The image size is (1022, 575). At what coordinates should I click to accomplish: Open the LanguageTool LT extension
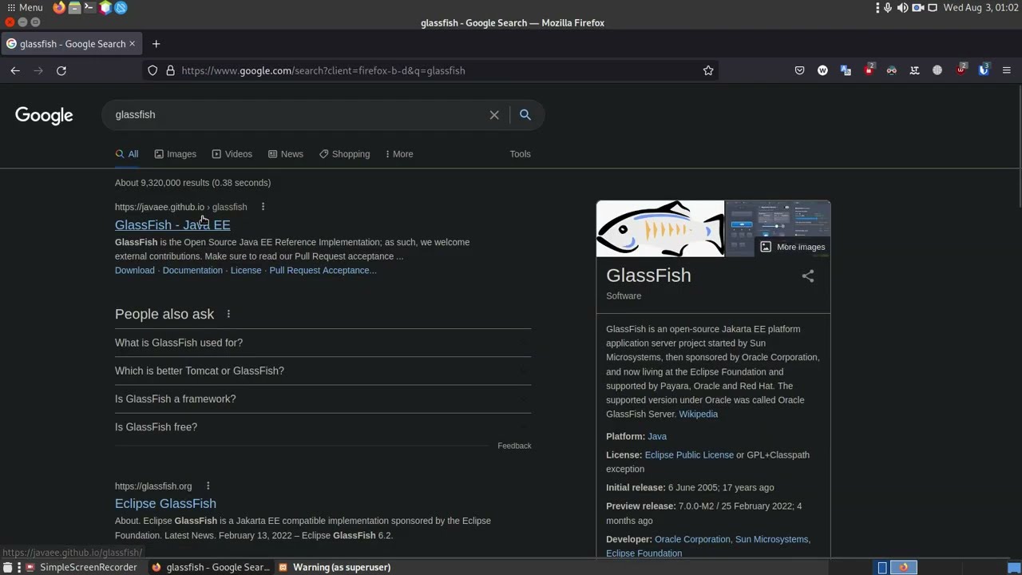(915, 70)
